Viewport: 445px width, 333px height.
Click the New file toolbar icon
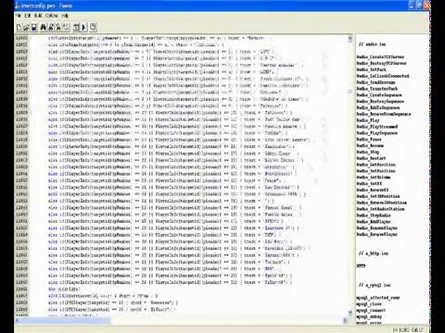[19, 28]
